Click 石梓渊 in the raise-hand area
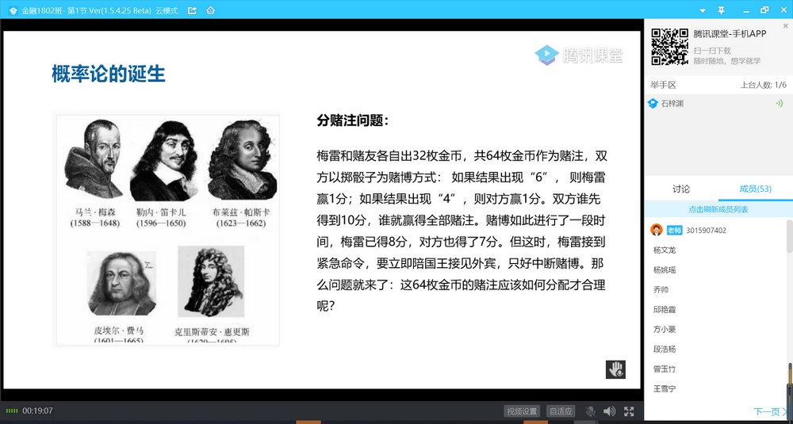The height and width of the screenshot is (424, 793). 672,104
